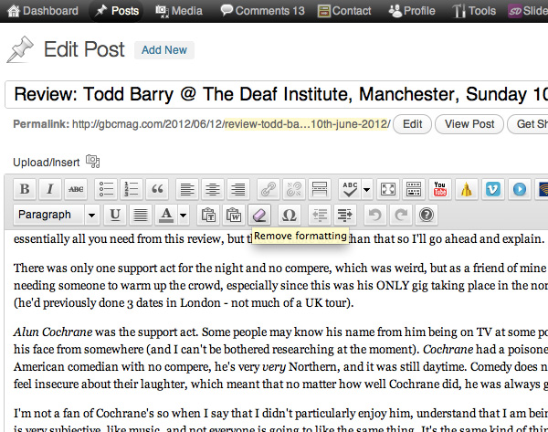
Task: Click the blue play button icon
Action: coord(520,189)
